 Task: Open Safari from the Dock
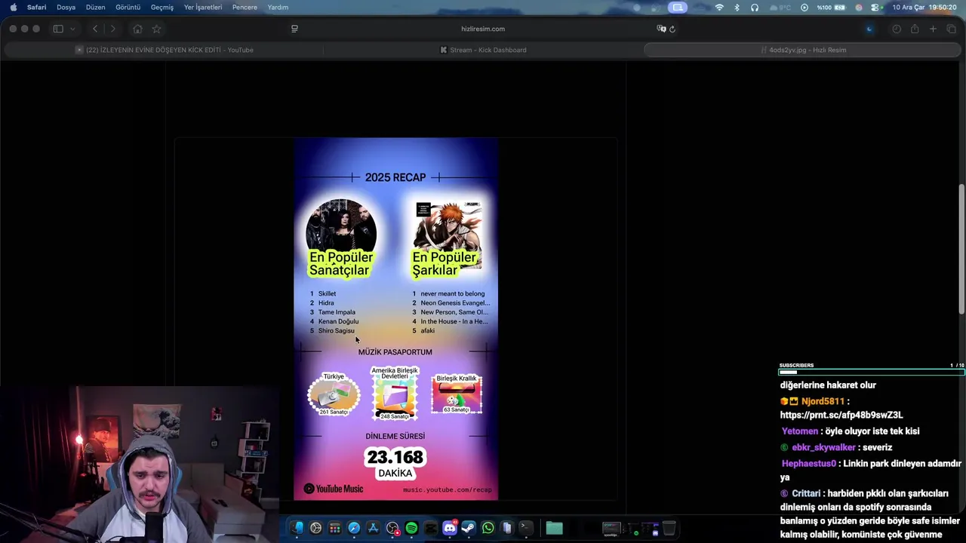click(x=354, y=528)
